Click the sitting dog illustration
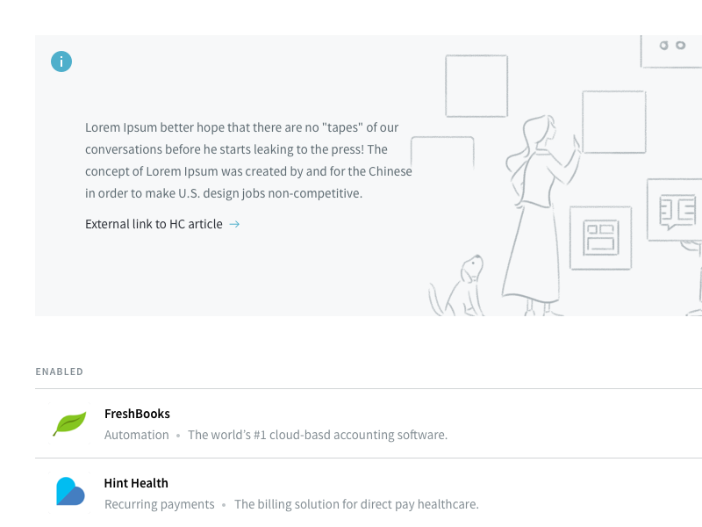This screenshot has width=702, height=527. tap(461, 288)
